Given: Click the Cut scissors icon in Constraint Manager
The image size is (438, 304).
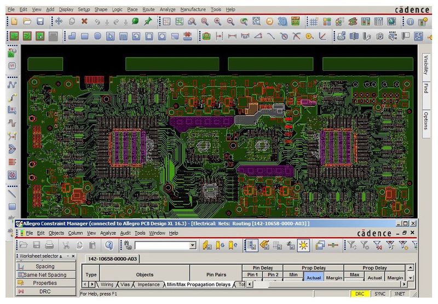Looking at the screenshot, I should coord(66,245).
